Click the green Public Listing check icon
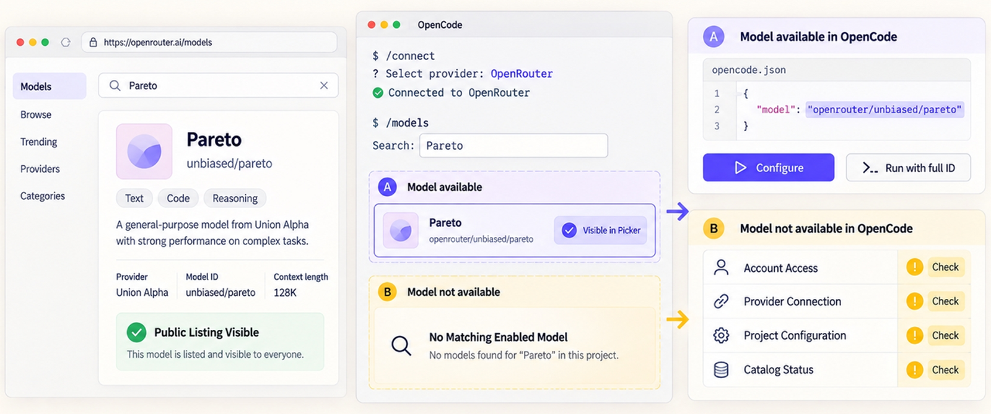 point(136,332)
